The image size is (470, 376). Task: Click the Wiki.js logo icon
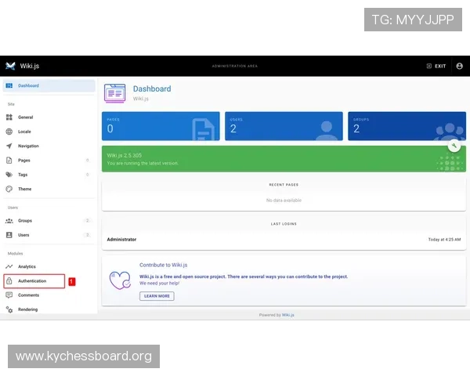pyautogui.click(x=10, y=66)
